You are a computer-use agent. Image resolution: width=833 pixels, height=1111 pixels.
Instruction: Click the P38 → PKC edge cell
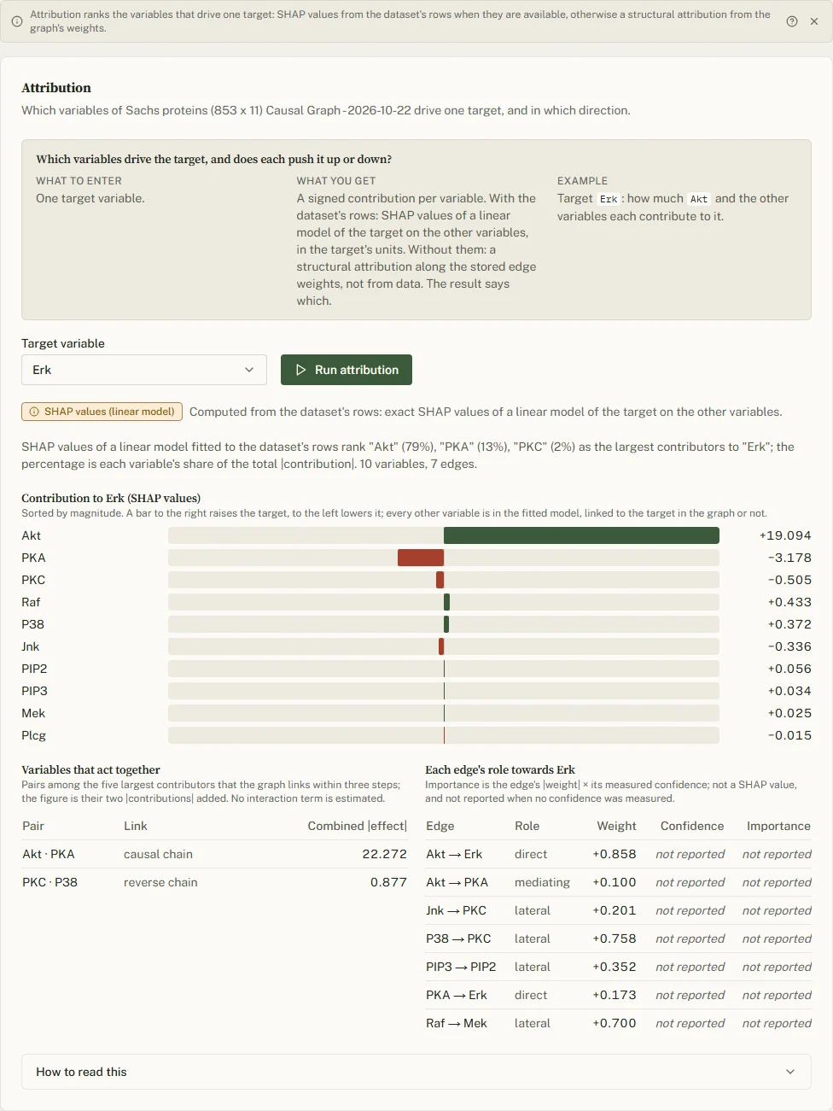458,939
